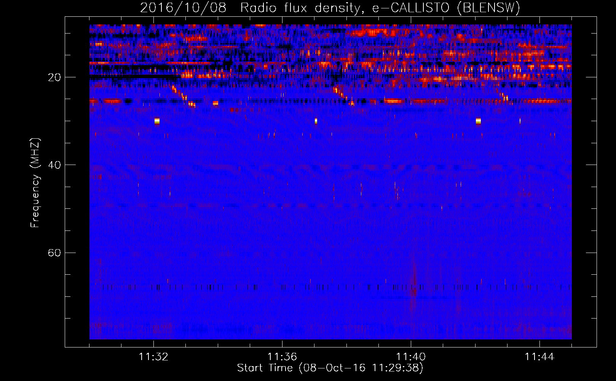Click the 11:40 time tick label
The width and height of the screenshot is (616, 381).
tap(411, 357)
